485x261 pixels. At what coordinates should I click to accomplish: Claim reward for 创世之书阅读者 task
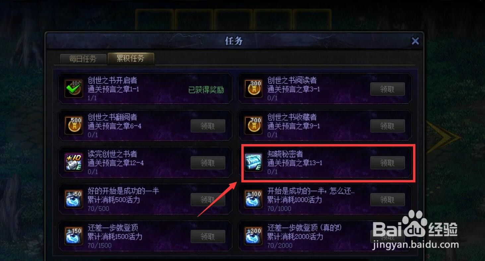pyautogui.click(x=387, y=89)
